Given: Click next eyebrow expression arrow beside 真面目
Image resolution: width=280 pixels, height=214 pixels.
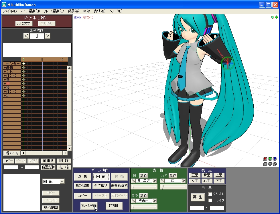Looking at the screenshot, I should click(x=155, y=201).
